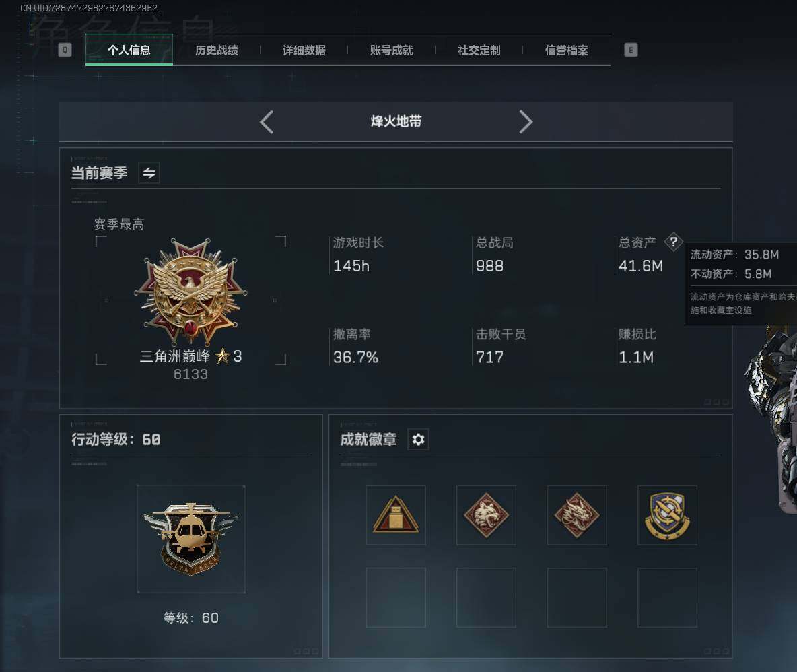This screenshot has width=797, height=672.
Task: Go to next game mode with right arrow
Action: point(526,122)
